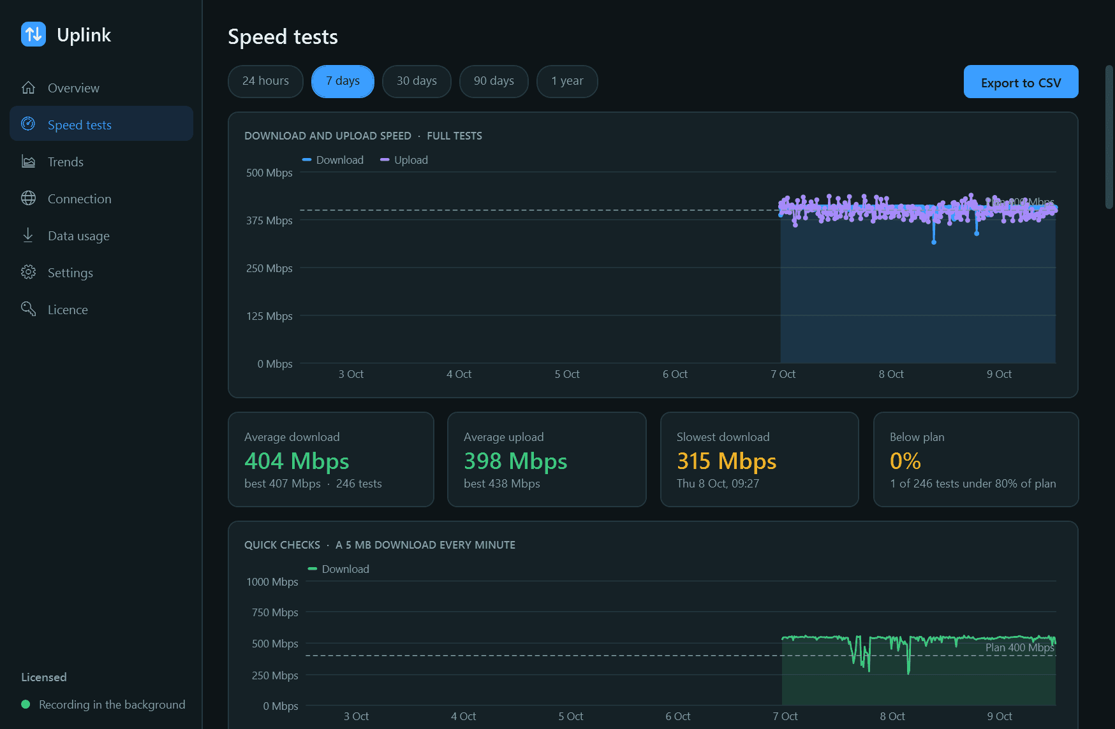Toggle the Upload series in the legend
Screen dimensions: 1115x729
coord(404,160)
